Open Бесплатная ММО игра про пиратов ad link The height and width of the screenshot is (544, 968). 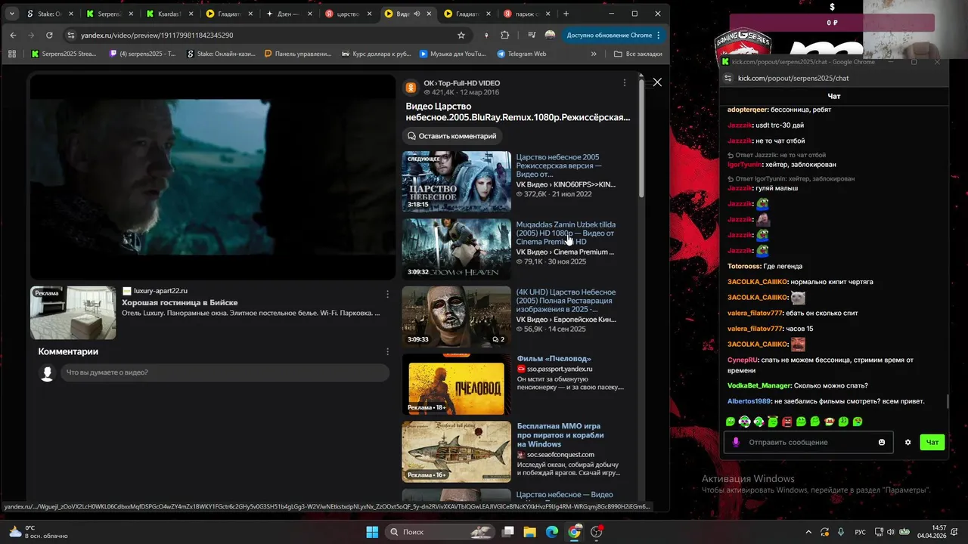pyautogui.click(x=560, y=435)
